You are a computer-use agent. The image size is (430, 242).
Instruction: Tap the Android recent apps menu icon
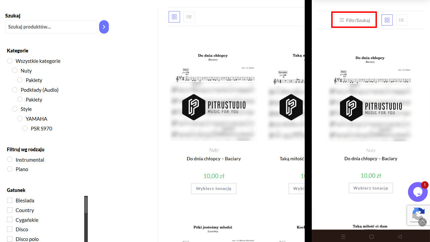(x=343, y=237)
